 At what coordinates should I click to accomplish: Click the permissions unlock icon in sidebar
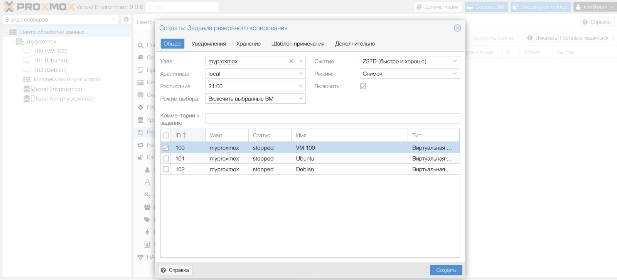point(140,158)
